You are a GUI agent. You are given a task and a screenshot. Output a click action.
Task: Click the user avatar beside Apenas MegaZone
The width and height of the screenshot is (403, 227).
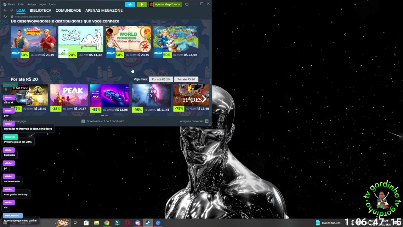(x=151, y=4)
